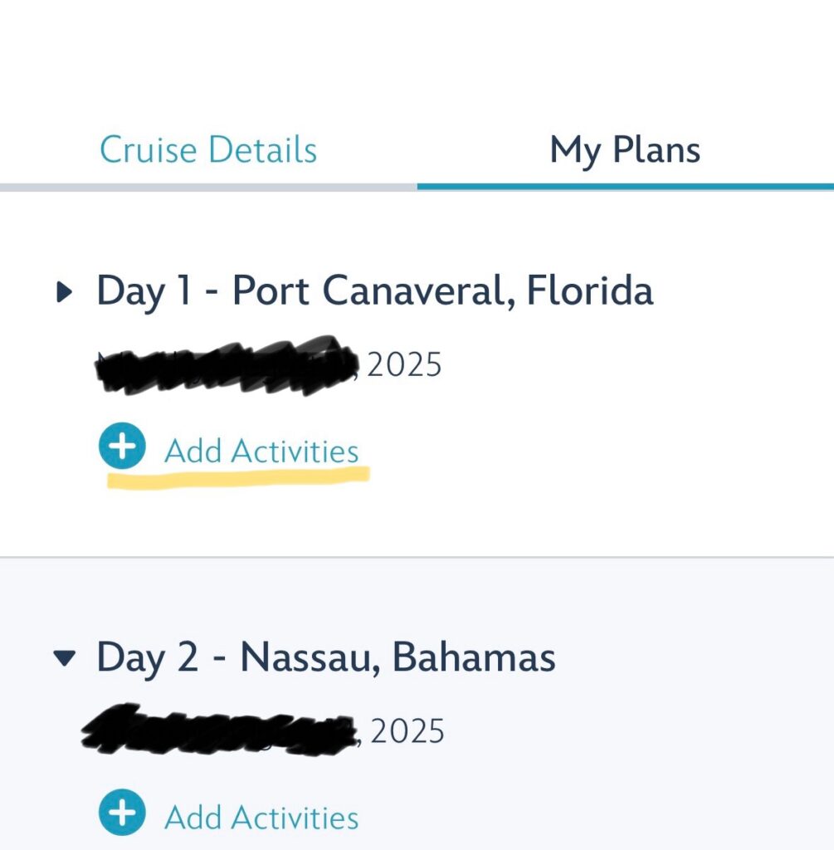Open the Day 1 - Port Canaveral, Florida heading
834x850 pixels.
tap(375, 291)
